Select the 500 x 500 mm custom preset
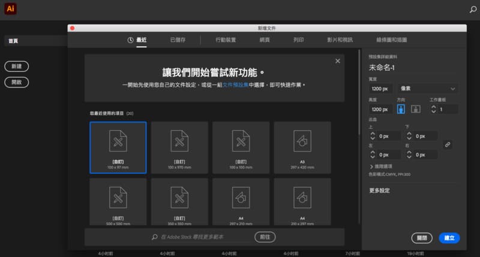 [118, 202]
